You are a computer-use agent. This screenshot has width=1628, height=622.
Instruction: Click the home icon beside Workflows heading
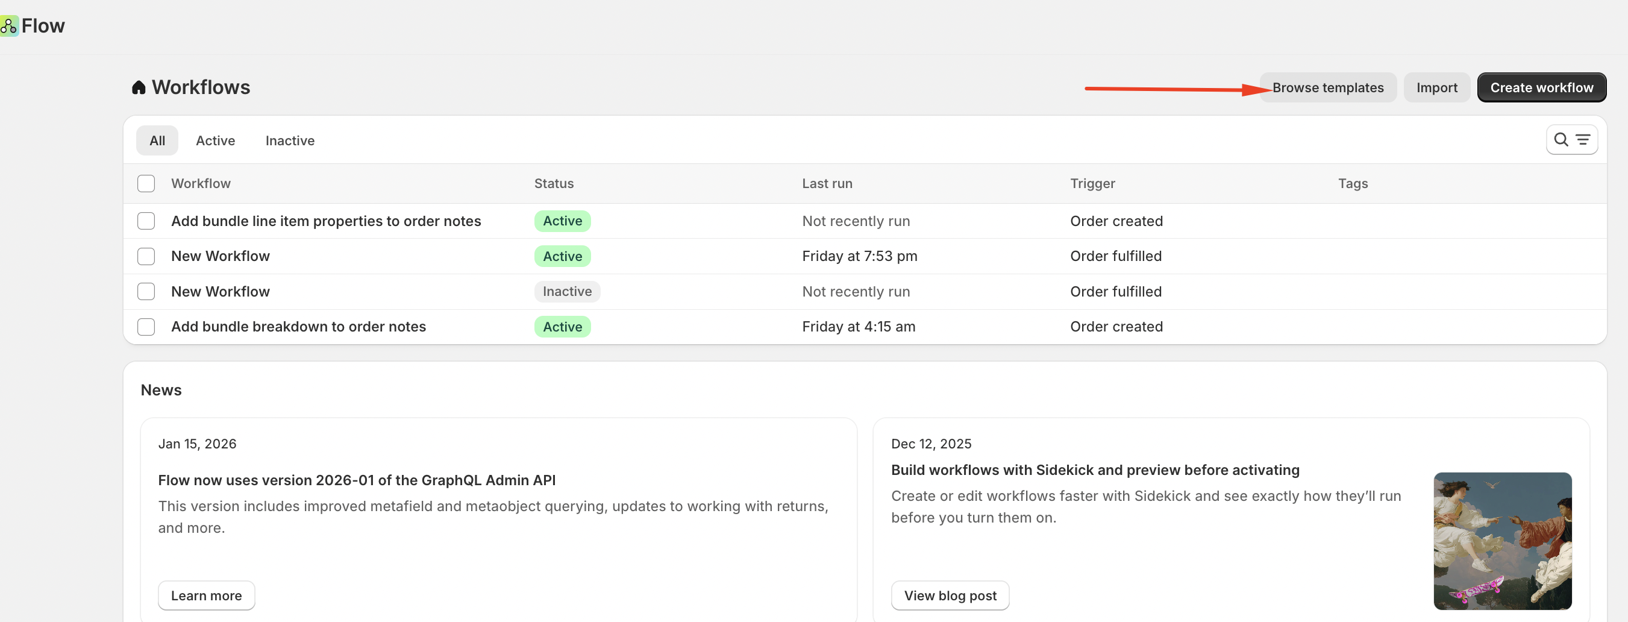tap(139, 87)
